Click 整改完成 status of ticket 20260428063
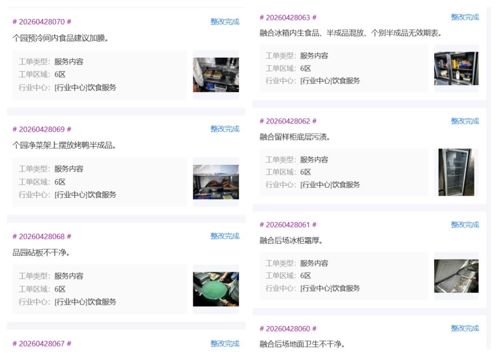This screenshot has width=498, height=356. (465, 17)
